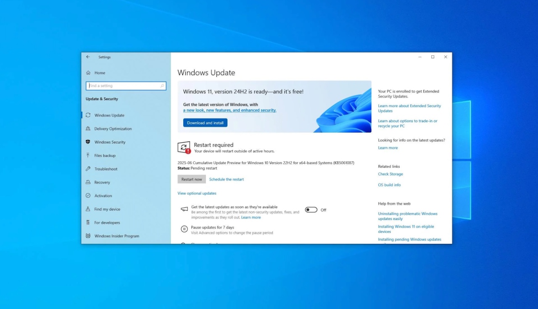The width and height of the screenshot is (538, 309).
Task: Click Pause updates for 7 days
Action: point(212,227)
